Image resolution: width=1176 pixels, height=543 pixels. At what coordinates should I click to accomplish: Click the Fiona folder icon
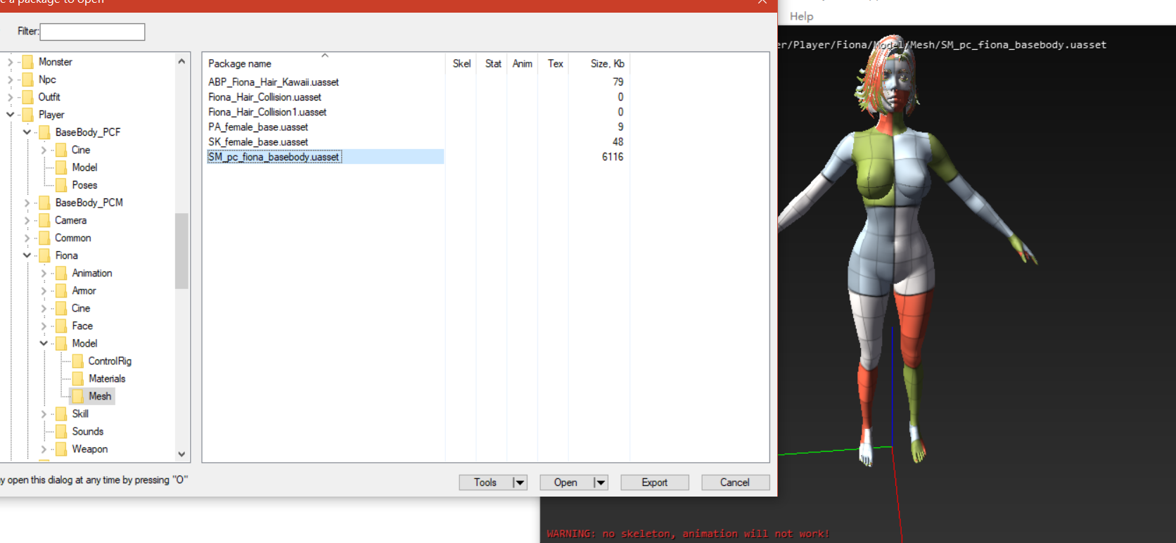pyautogui.click(x=45, y=255)
